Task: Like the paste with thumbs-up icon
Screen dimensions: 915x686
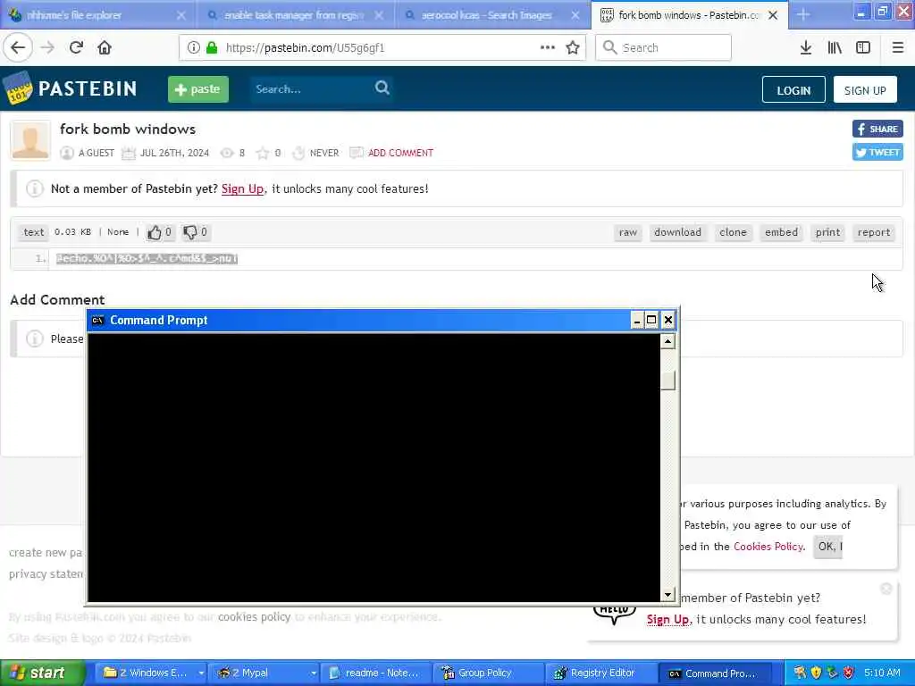Action: pyautogui.click(x=154, y=232)
